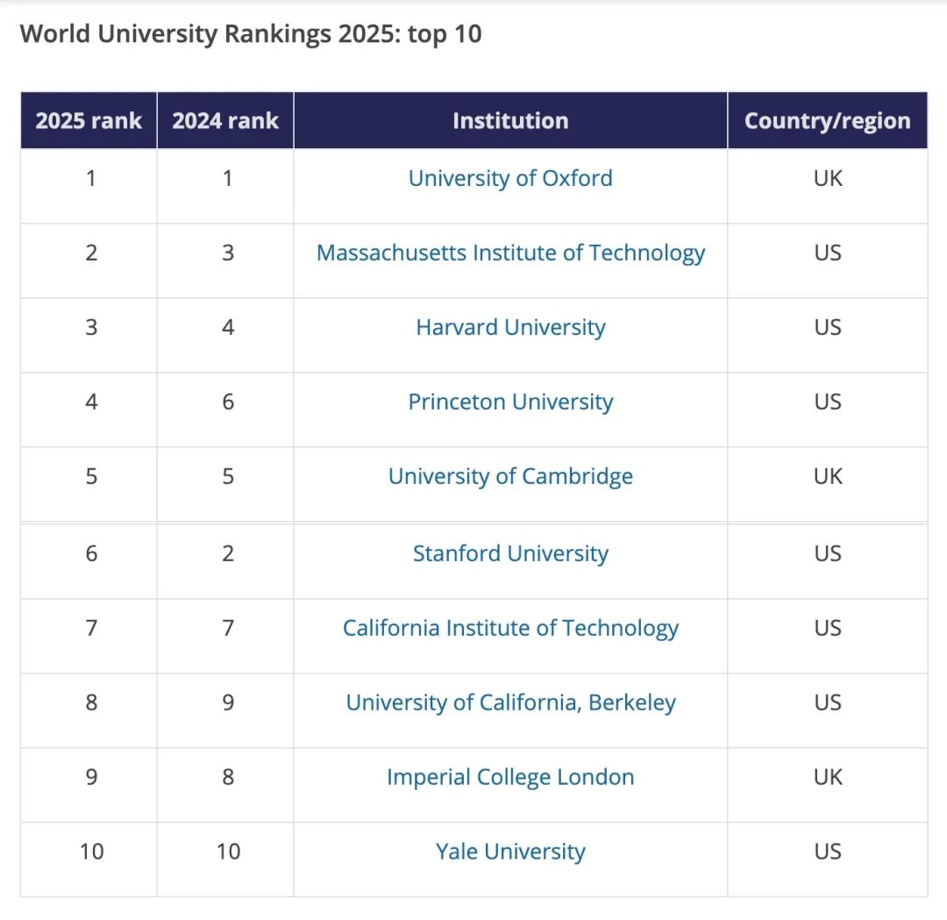Click the 2024 rank "1" for Oxford

(x=228, y=178)
